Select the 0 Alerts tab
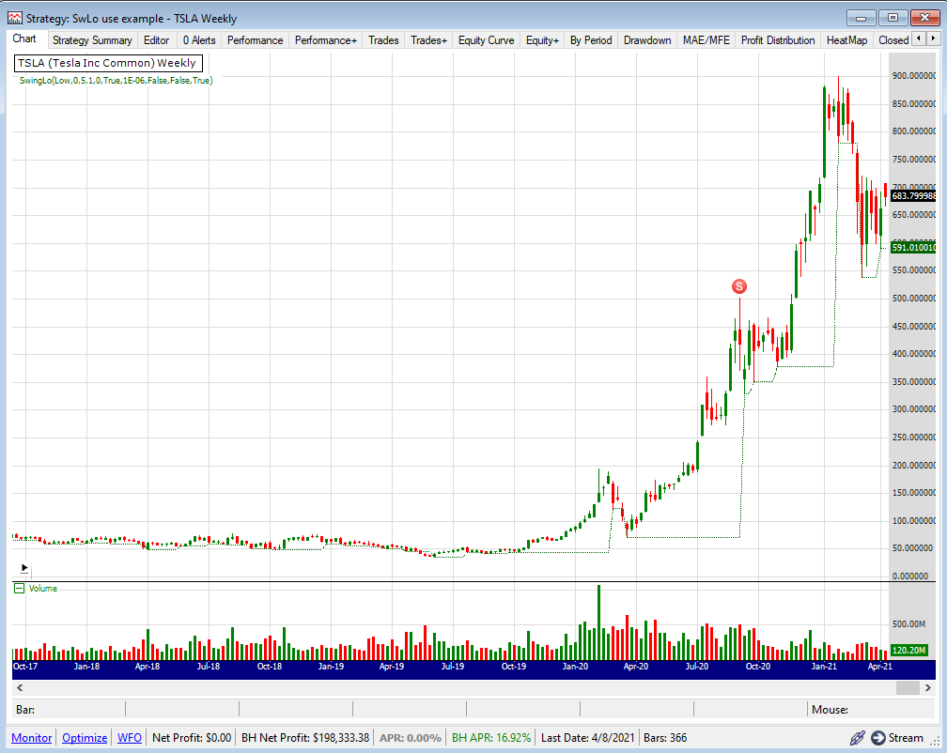The width and height of the screenshot is (947, 753). 199,40
